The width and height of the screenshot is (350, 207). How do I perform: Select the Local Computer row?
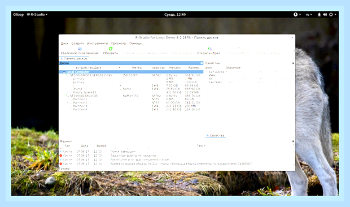point(131,72)
